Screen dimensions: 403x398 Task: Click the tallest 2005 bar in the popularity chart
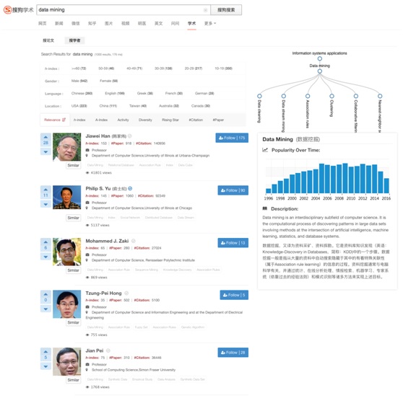coord(321,178)
